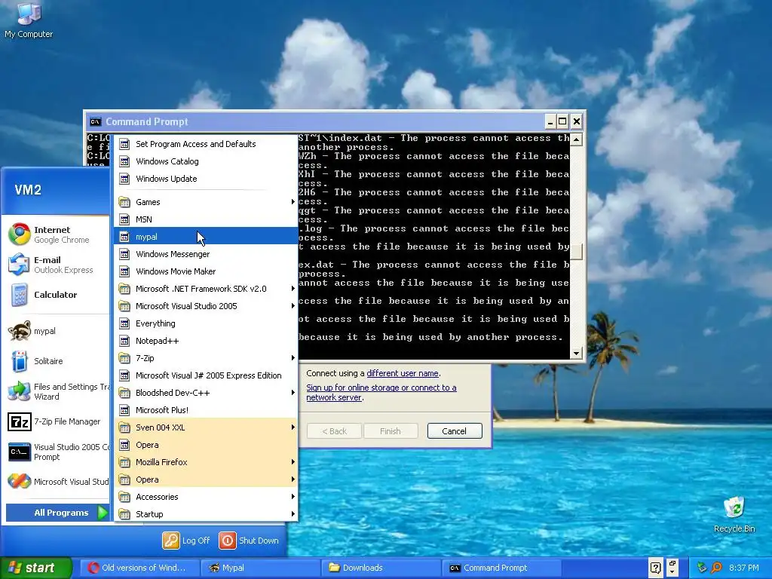Open Microsoft Plus! entry
The width and height of the screenshot is (772, 579).
pyautogui.click(x=206, y=410)
